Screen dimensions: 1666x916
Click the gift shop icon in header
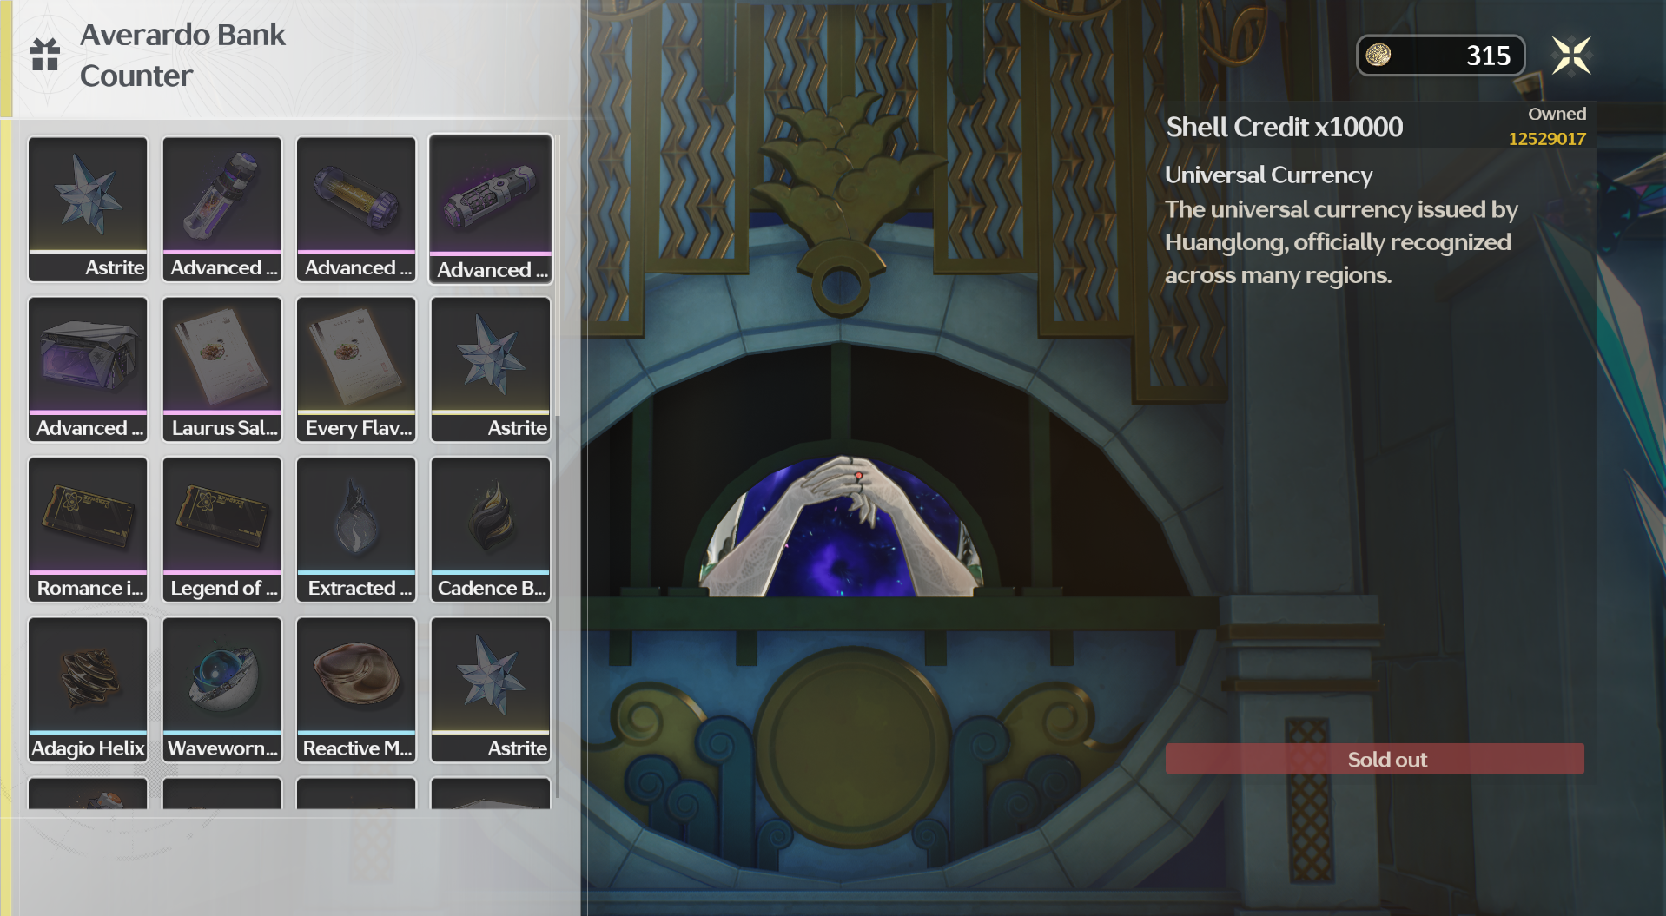coord(44,55)
